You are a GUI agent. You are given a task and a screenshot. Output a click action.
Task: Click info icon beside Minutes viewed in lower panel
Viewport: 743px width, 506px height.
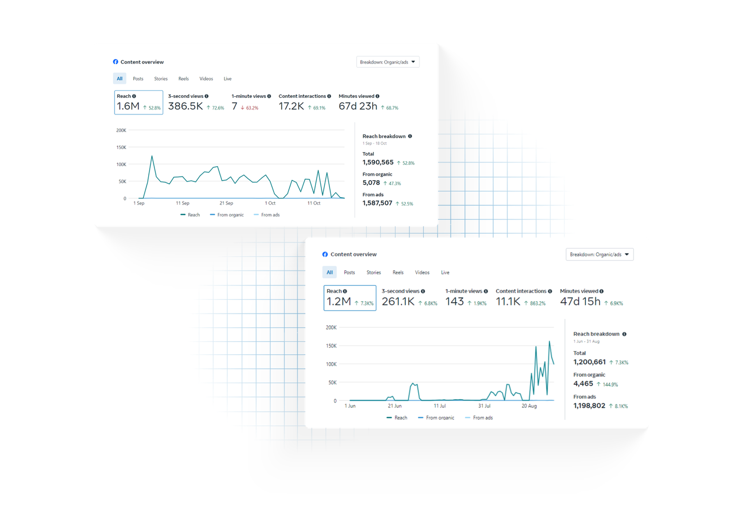pyautogui.click(x=602, y=291)
